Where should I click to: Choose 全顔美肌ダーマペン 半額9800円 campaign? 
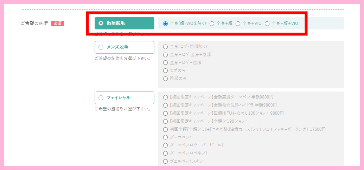pos(218,97)
